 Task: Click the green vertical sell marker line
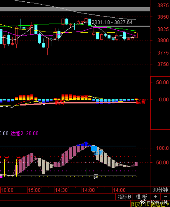pyautogui.click(x=86, y=172)
